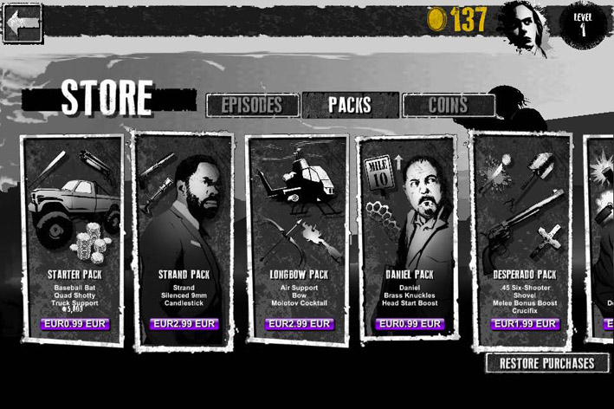This screenshot has height=409, width=614.
Task: Buy Strand Pack for EUR2.99
Action: [184, 324]
